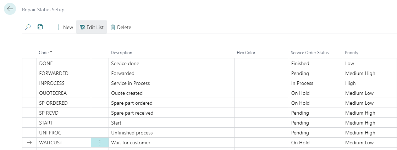The width and height of the screenshot is (397, 150).
Task: Click the Spare part received description
Action: pos(132,113)
